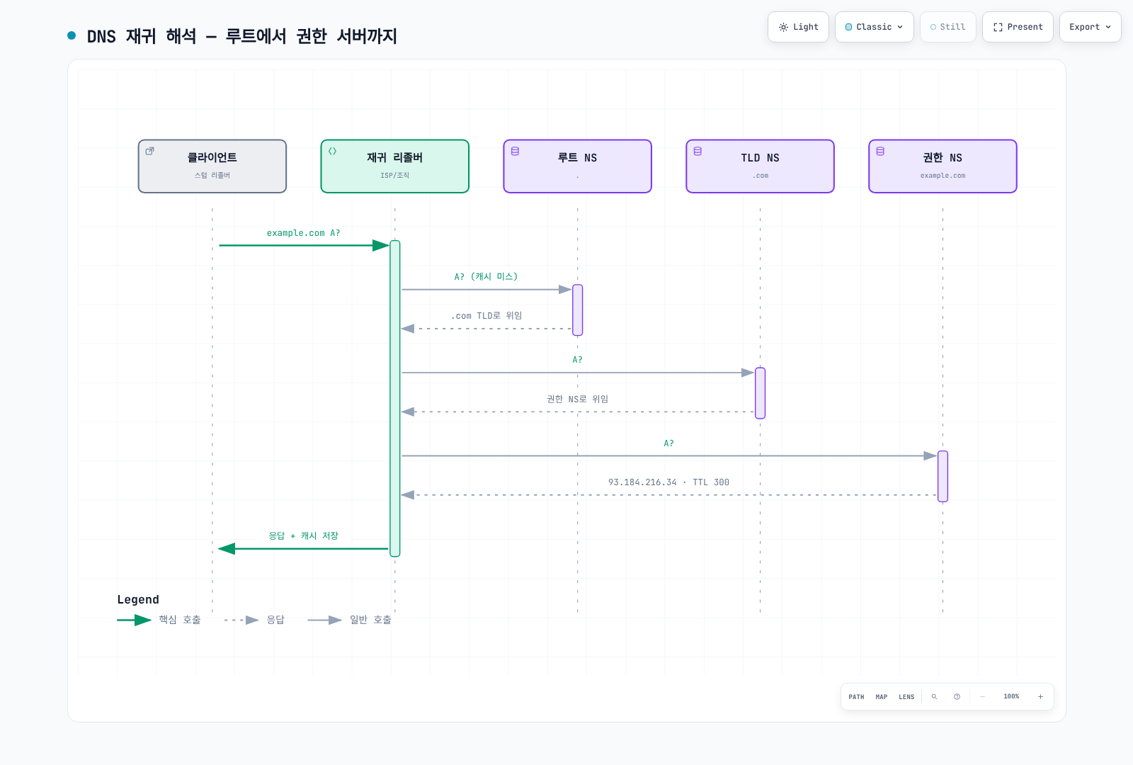Screen dimensions: 1133x765
Task: Click the '.com TLD로 위임' response label
Action: (486, 316)
